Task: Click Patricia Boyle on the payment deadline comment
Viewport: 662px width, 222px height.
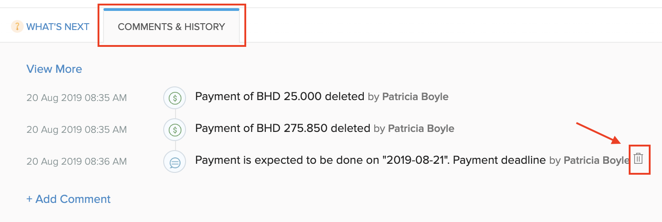Action: 596,161
